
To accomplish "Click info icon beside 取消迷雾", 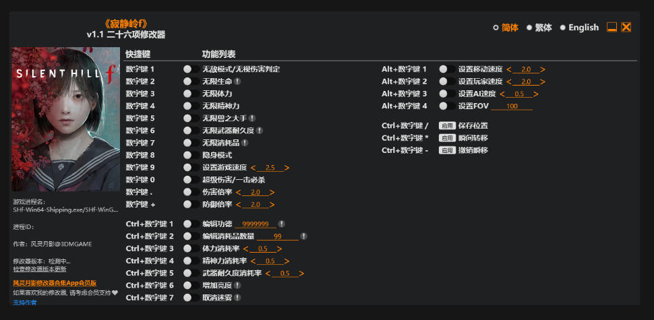I will (237, 298).
